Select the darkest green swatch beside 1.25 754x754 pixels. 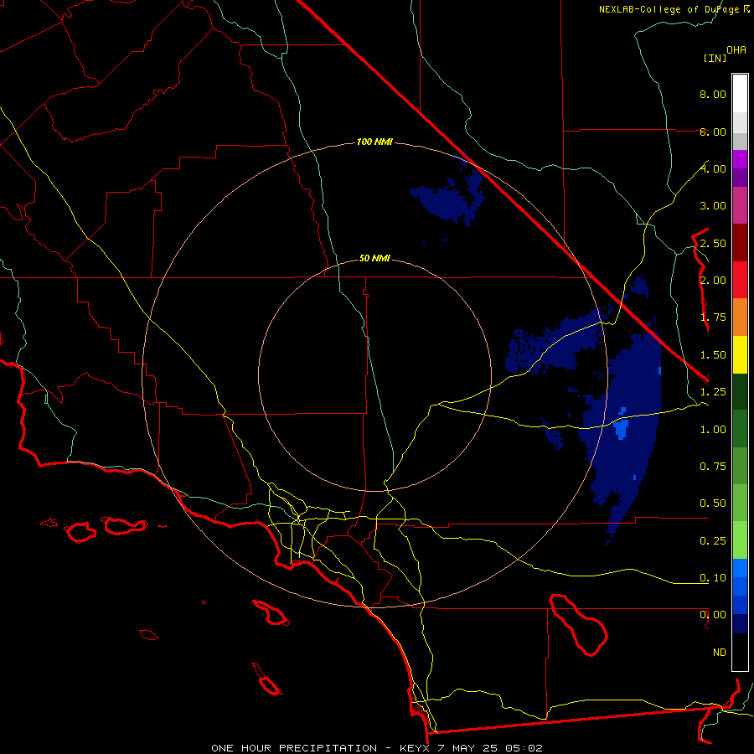[740, 391]
